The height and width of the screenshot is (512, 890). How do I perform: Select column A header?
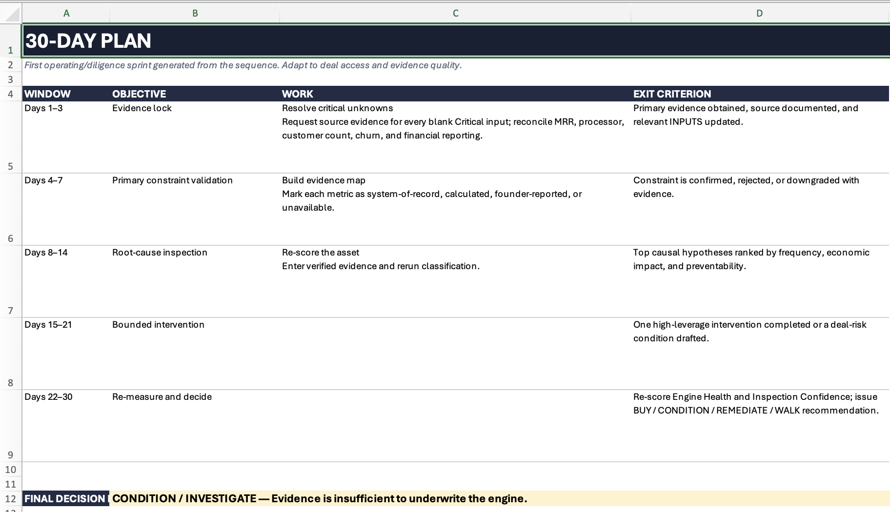pyautogui.click(x=66, y=14)
